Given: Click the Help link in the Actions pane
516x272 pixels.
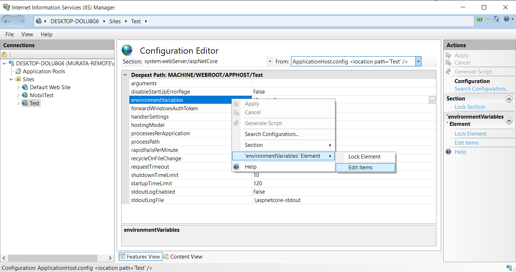Looking at the screenshot, I should [x=460, y=152].
